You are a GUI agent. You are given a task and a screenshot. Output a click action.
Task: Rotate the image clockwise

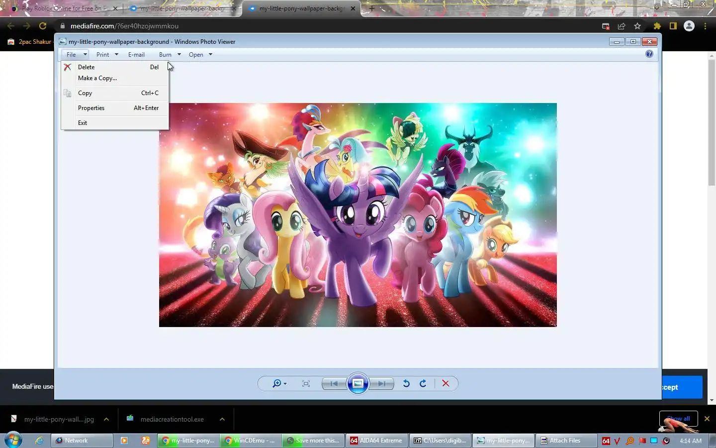(x=423, y=383)
